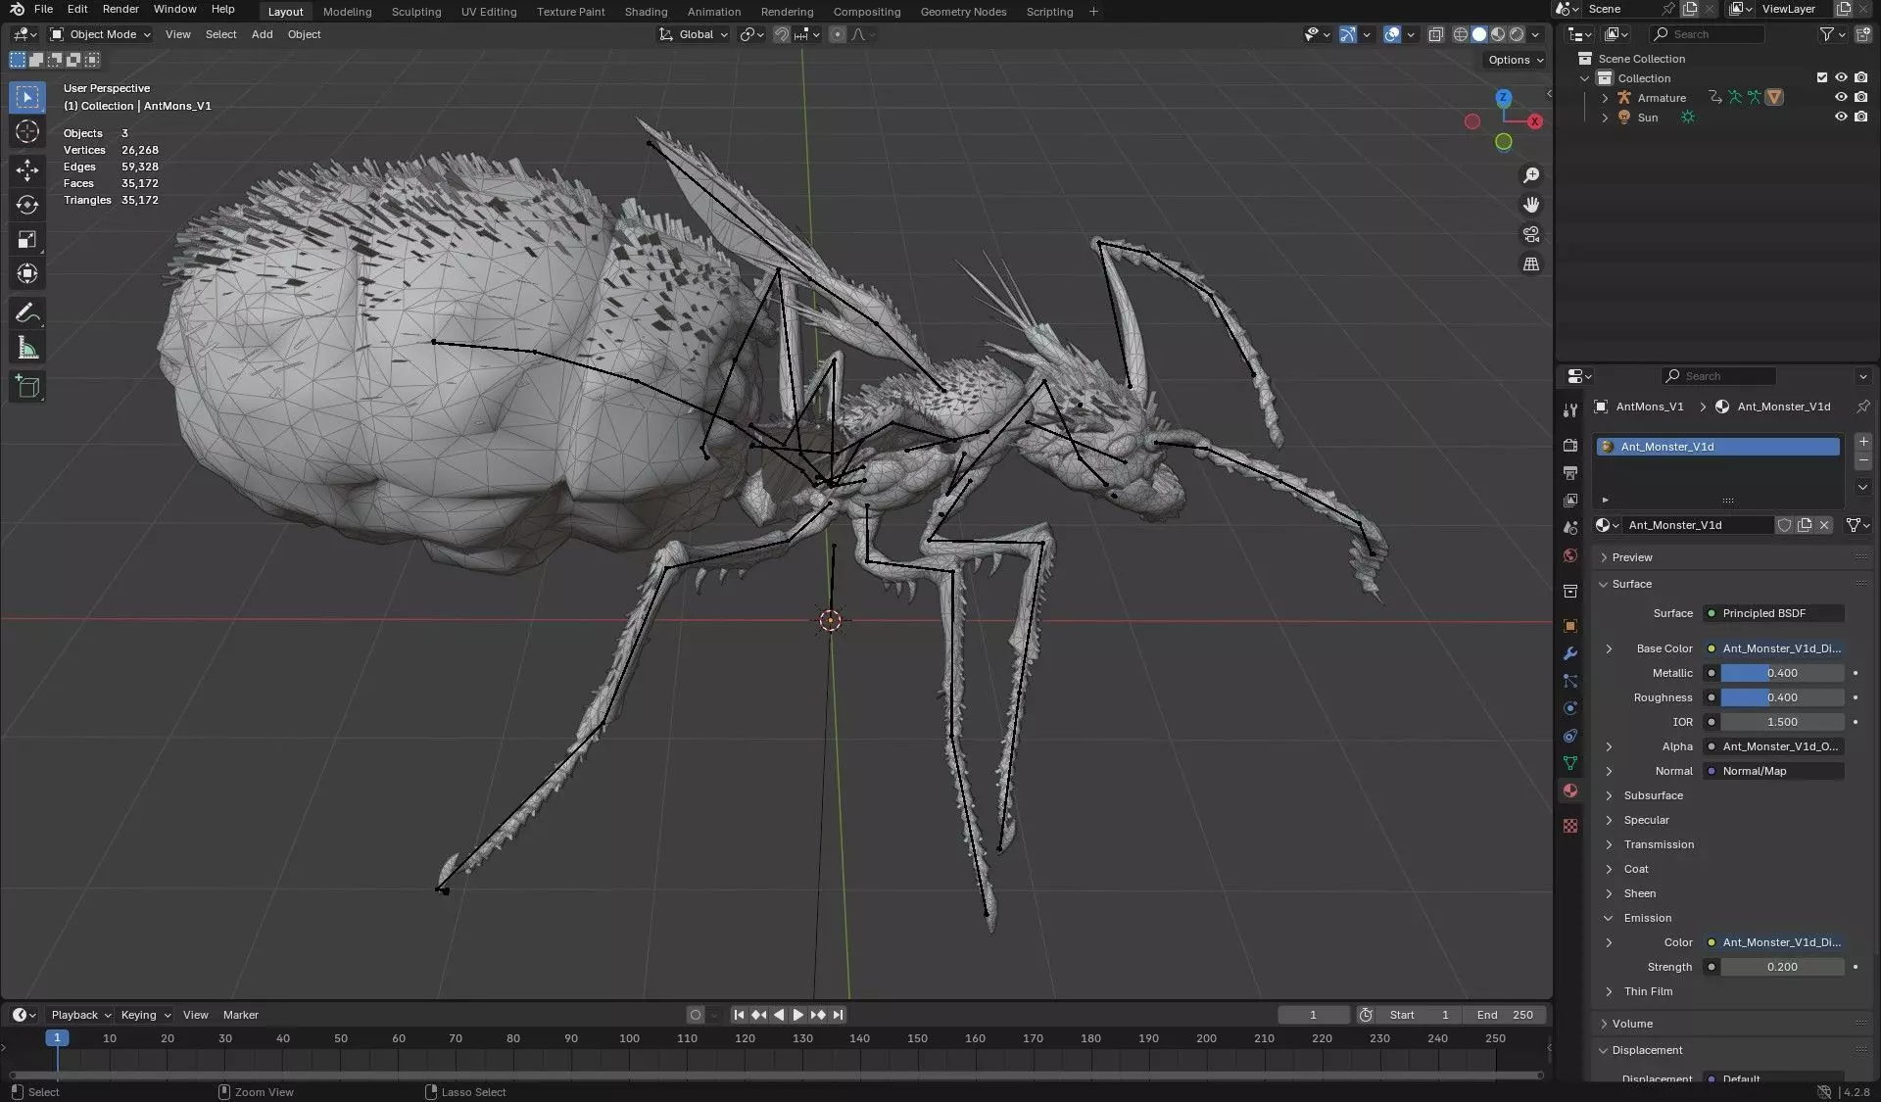
Task: Toggle Sun visibility eye in outliner
Action: [1841, 117]
